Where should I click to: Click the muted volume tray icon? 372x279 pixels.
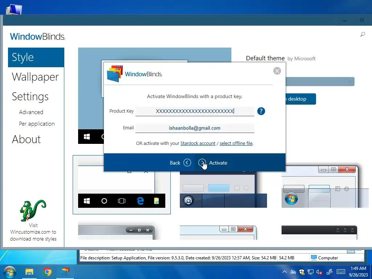(x=319, y=272)
